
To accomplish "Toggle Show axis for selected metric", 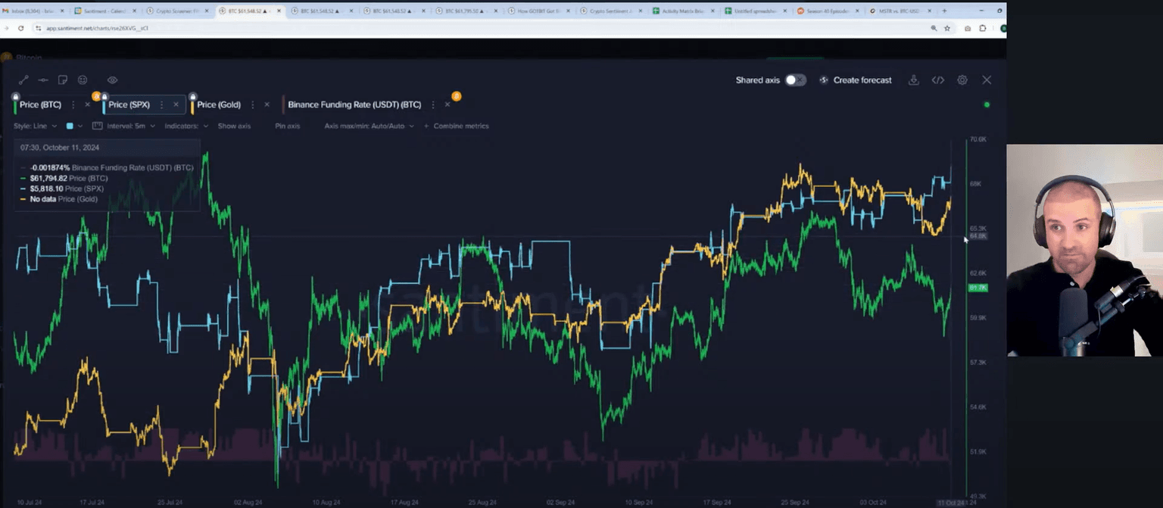I will (234, 126).
